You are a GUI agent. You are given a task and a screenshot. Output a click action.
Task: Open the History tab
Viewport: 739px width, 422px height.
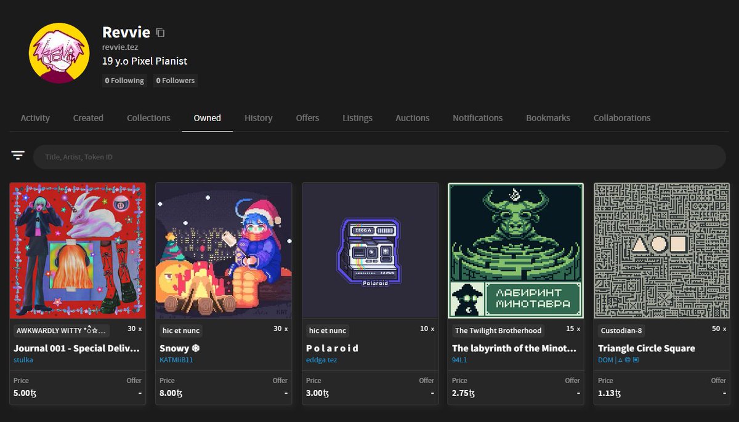(x=258, y=117)
